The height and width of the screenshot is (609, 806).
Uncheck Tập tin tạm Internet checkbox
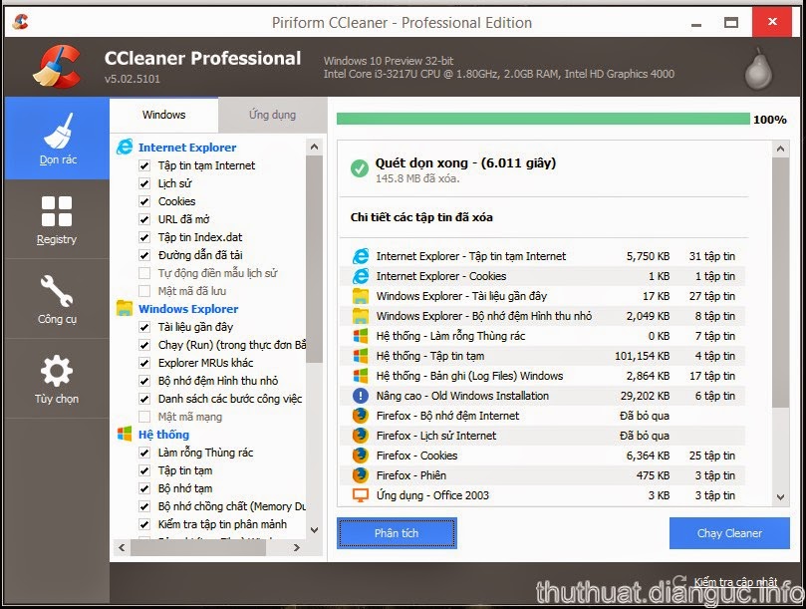pyautogui.click(x=144, y=165)
